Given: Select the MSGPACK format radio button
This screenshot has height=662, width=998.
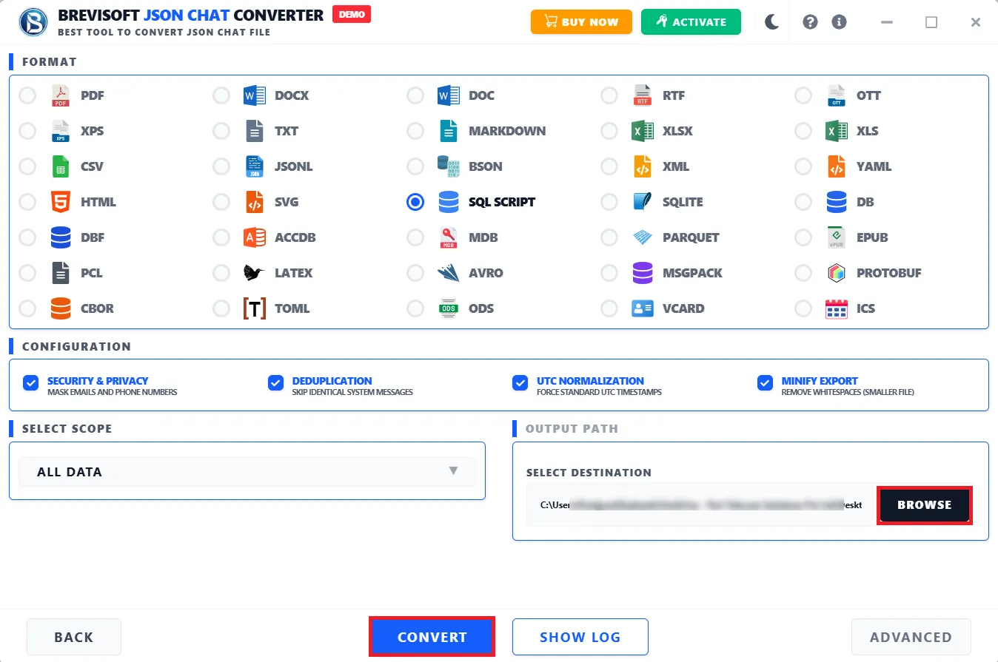Looking at the screenshot, I should pyautogui.click(x=609, y=273).
